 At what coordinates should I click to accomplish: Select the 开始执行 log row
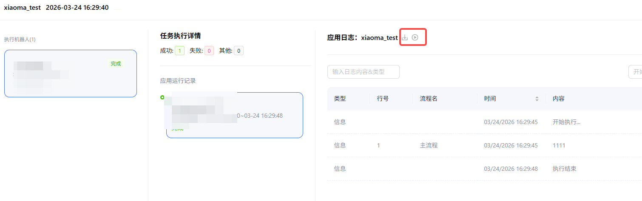click(x=485, y=122)
